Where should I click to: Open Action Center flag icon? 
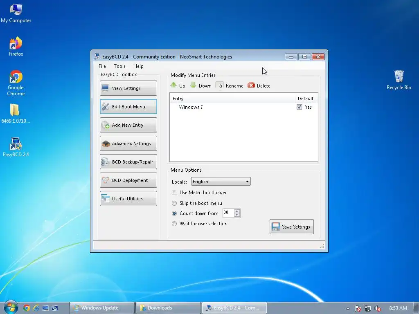[358, 308]
